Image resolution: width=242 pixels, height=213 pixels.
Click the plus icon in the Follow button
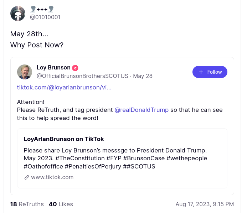[x=201, y=72]
